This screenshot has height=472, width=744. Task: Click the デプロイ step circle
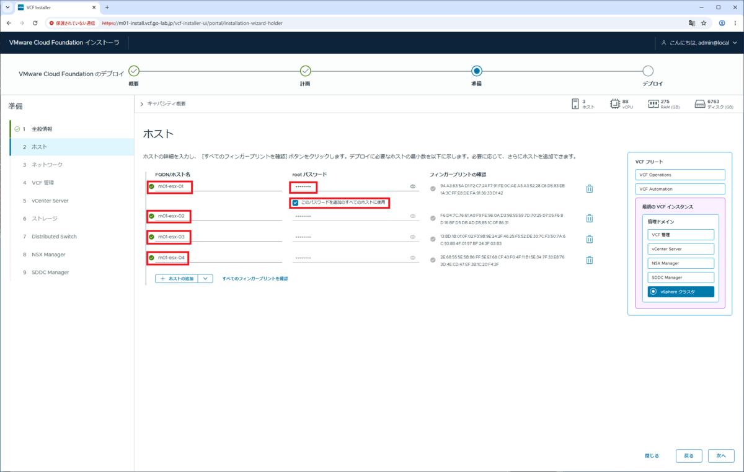pos(648,71)
